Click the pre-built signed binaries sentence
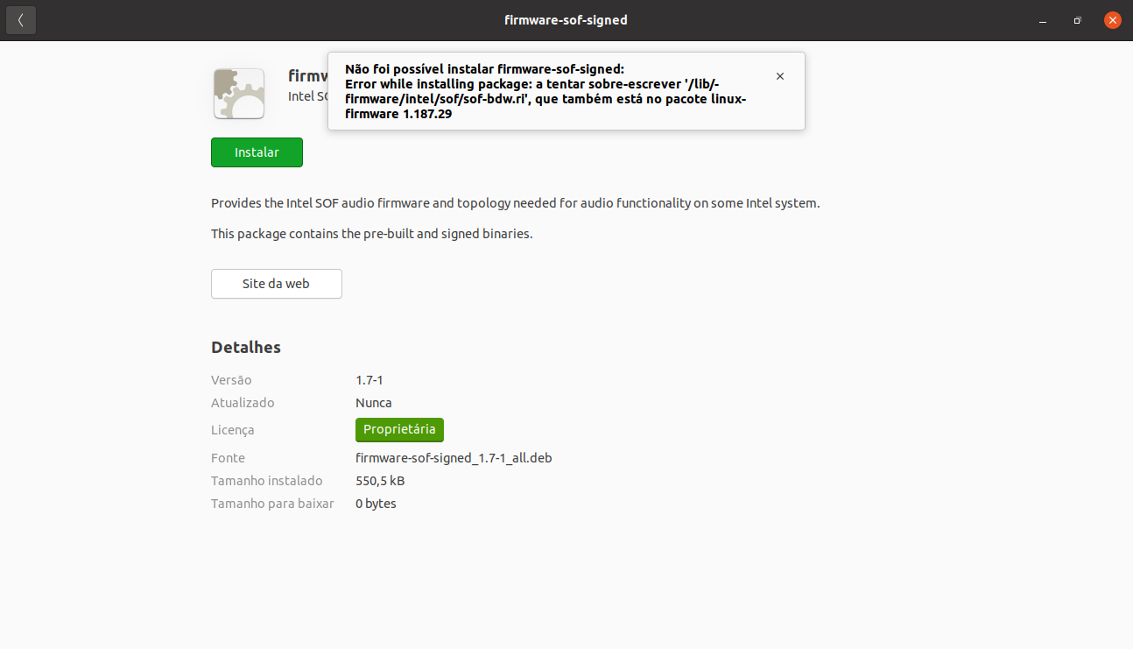 (372, 234)
